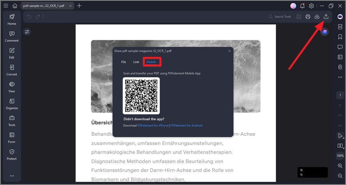Undo the last action

(29, 17)
